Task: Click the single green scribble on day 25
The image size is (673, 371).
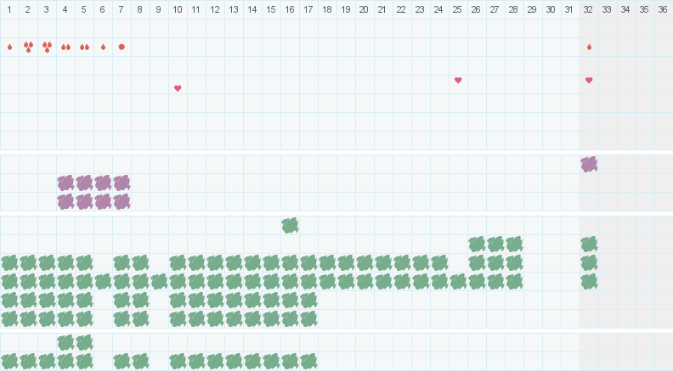Action: (458, 281)
